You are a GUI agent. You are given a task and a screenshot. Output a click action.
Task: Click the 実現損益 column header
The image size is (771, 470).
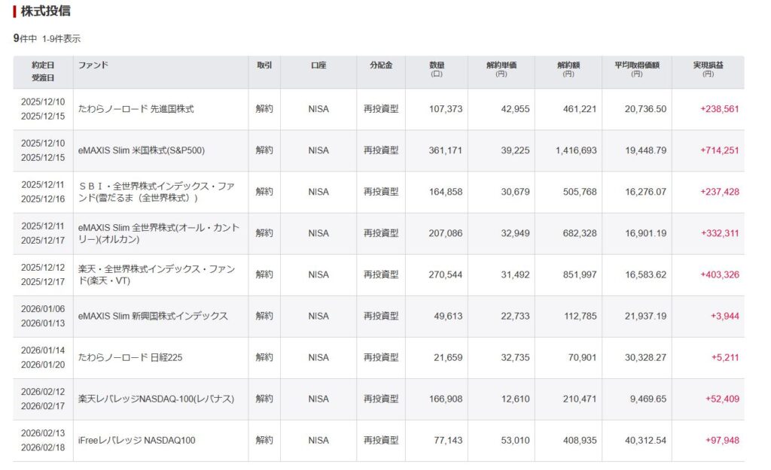(708, 69)
